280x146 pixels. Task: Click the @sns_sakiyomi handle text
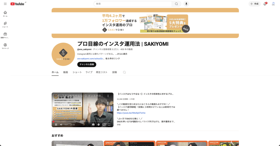click(x=84, y=49)
